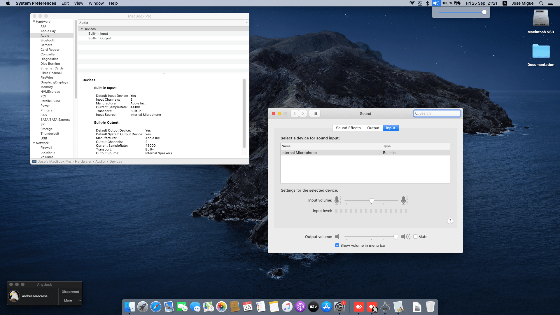Click the show all preferences grid icon

pos(314,113)
